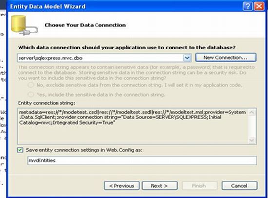Click the disabled Finish button
Viewport: 268px width, 198px height.
point(199,186)
